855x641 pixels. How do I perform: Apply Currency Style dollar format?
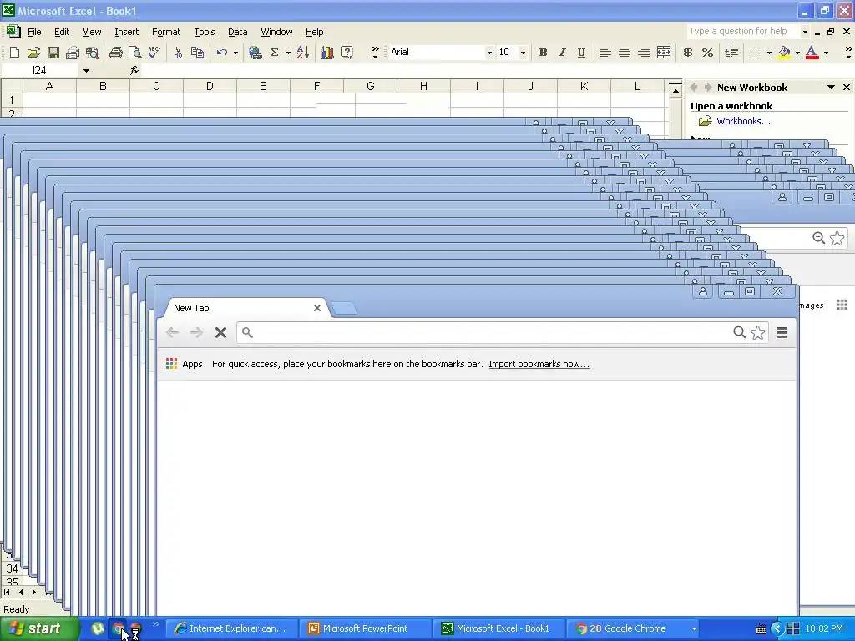tap(688, 53)
